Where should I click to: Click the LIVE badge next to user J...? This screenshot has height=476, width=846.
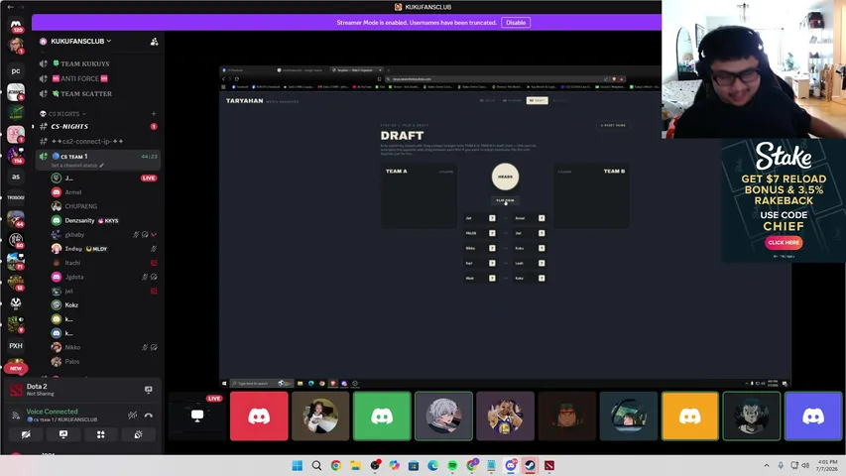coord(149,178)
